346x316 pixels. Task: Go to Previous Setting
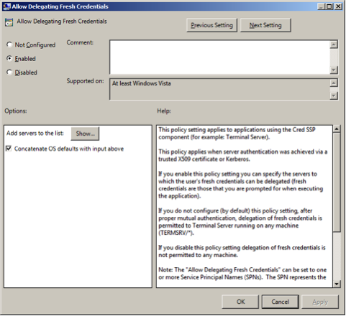tap(211, 25)
